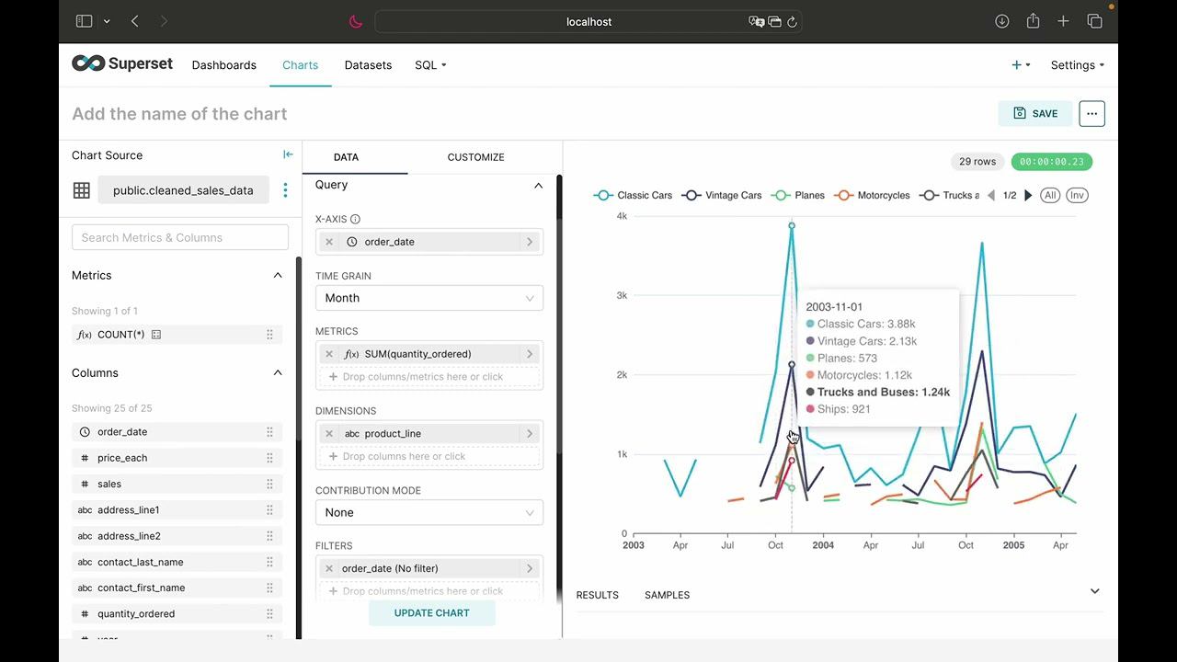
Task: Remove SUM(quantity_ordered) metric
Action: [329, 354]
